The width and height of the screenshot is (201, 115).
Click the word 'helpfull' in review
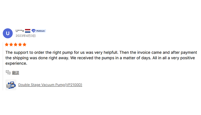[x=111, y=52]
